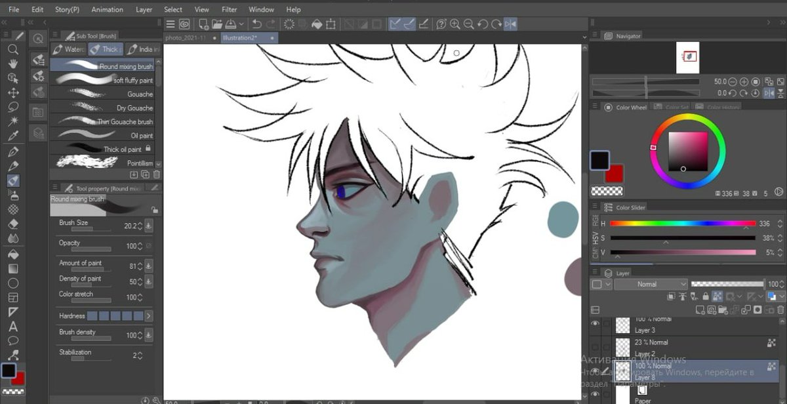Open the blending mode Normal dropdown

[x=651, y=284]
